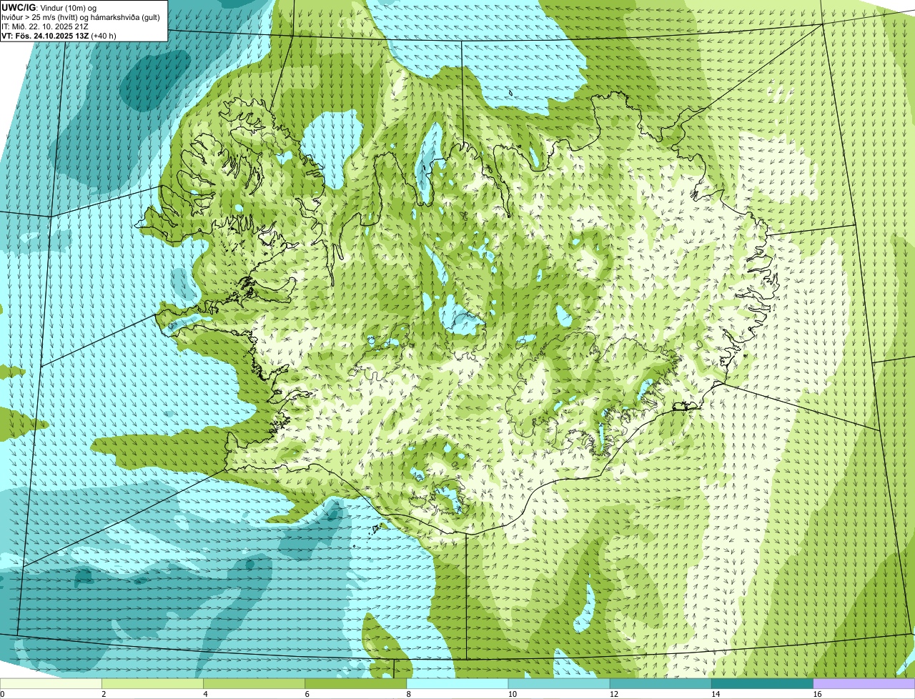Click the "UWC/IG: Vindur (10m) og" title line

click(x=49, y=8)
